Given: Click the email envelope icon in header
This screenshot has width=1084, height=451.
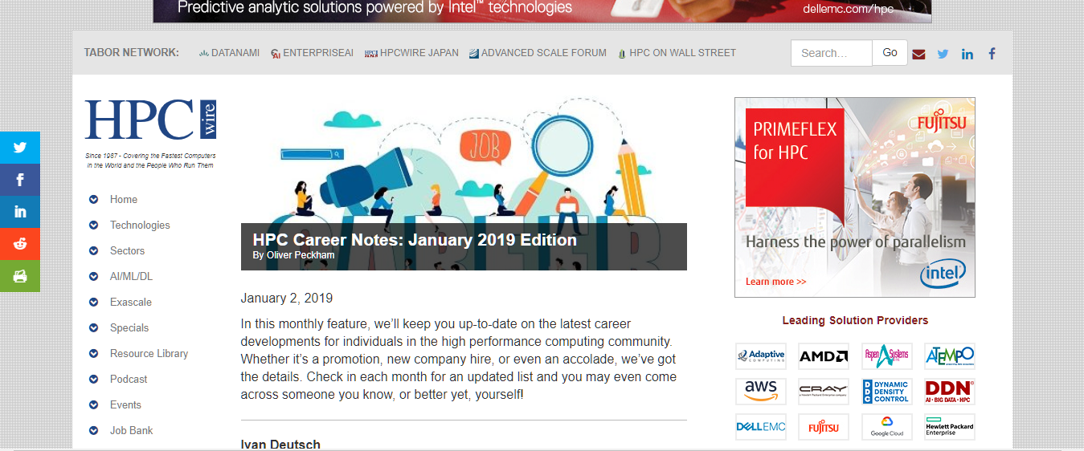Looking at the screenshot, I should point(918,54).
